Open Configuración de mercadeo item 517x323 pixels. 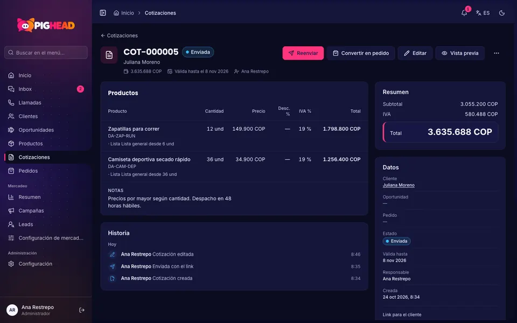46,238
